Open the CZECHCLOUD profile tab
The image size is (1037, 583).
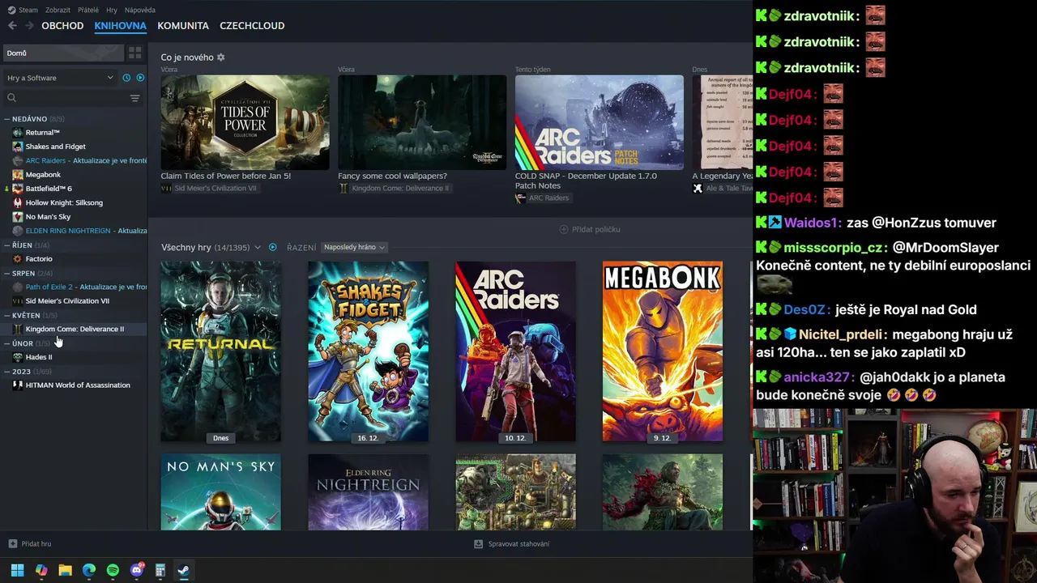[252, 25]
